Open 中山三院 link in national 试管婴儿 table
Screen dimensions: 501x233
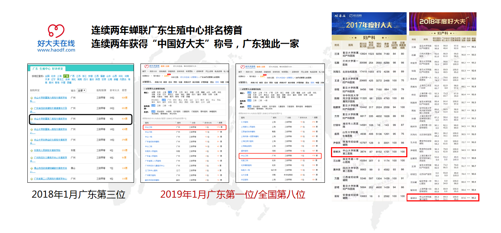click(245, 156)
